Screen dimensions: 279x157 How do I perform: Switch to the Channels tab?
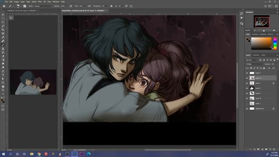coord(256,55)
